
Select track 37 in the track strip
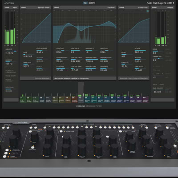pyautogui.click(x=126, y=99)
